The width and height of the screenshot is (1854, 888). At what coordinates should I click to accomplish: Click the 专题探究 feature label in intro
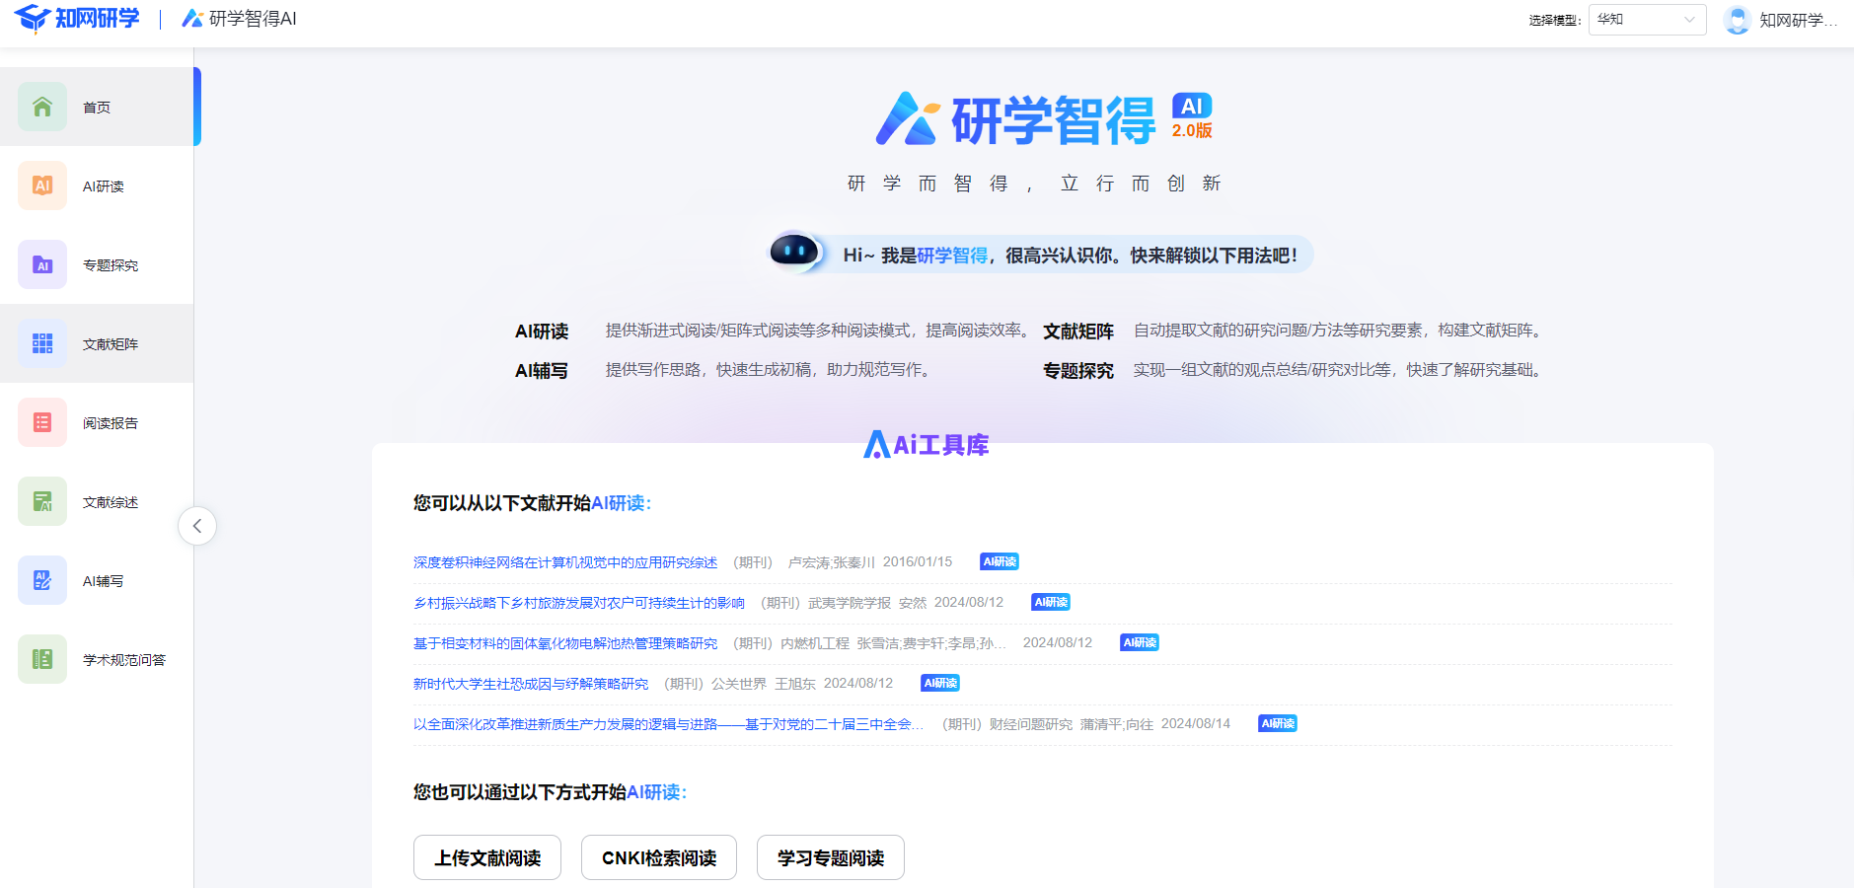pyautogui.click(x=1078, y=371)
